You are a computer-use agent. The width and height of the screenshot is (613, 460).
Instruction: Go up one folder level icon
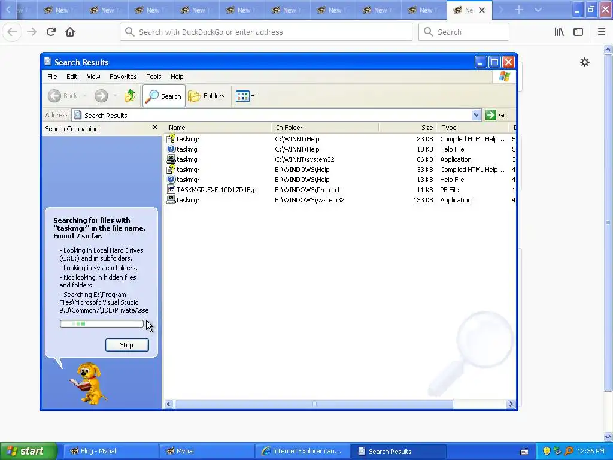coord(130,96)
